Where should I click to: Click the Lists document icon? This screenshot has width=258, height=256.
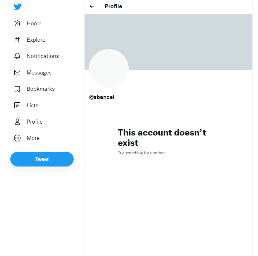point(17,105)
